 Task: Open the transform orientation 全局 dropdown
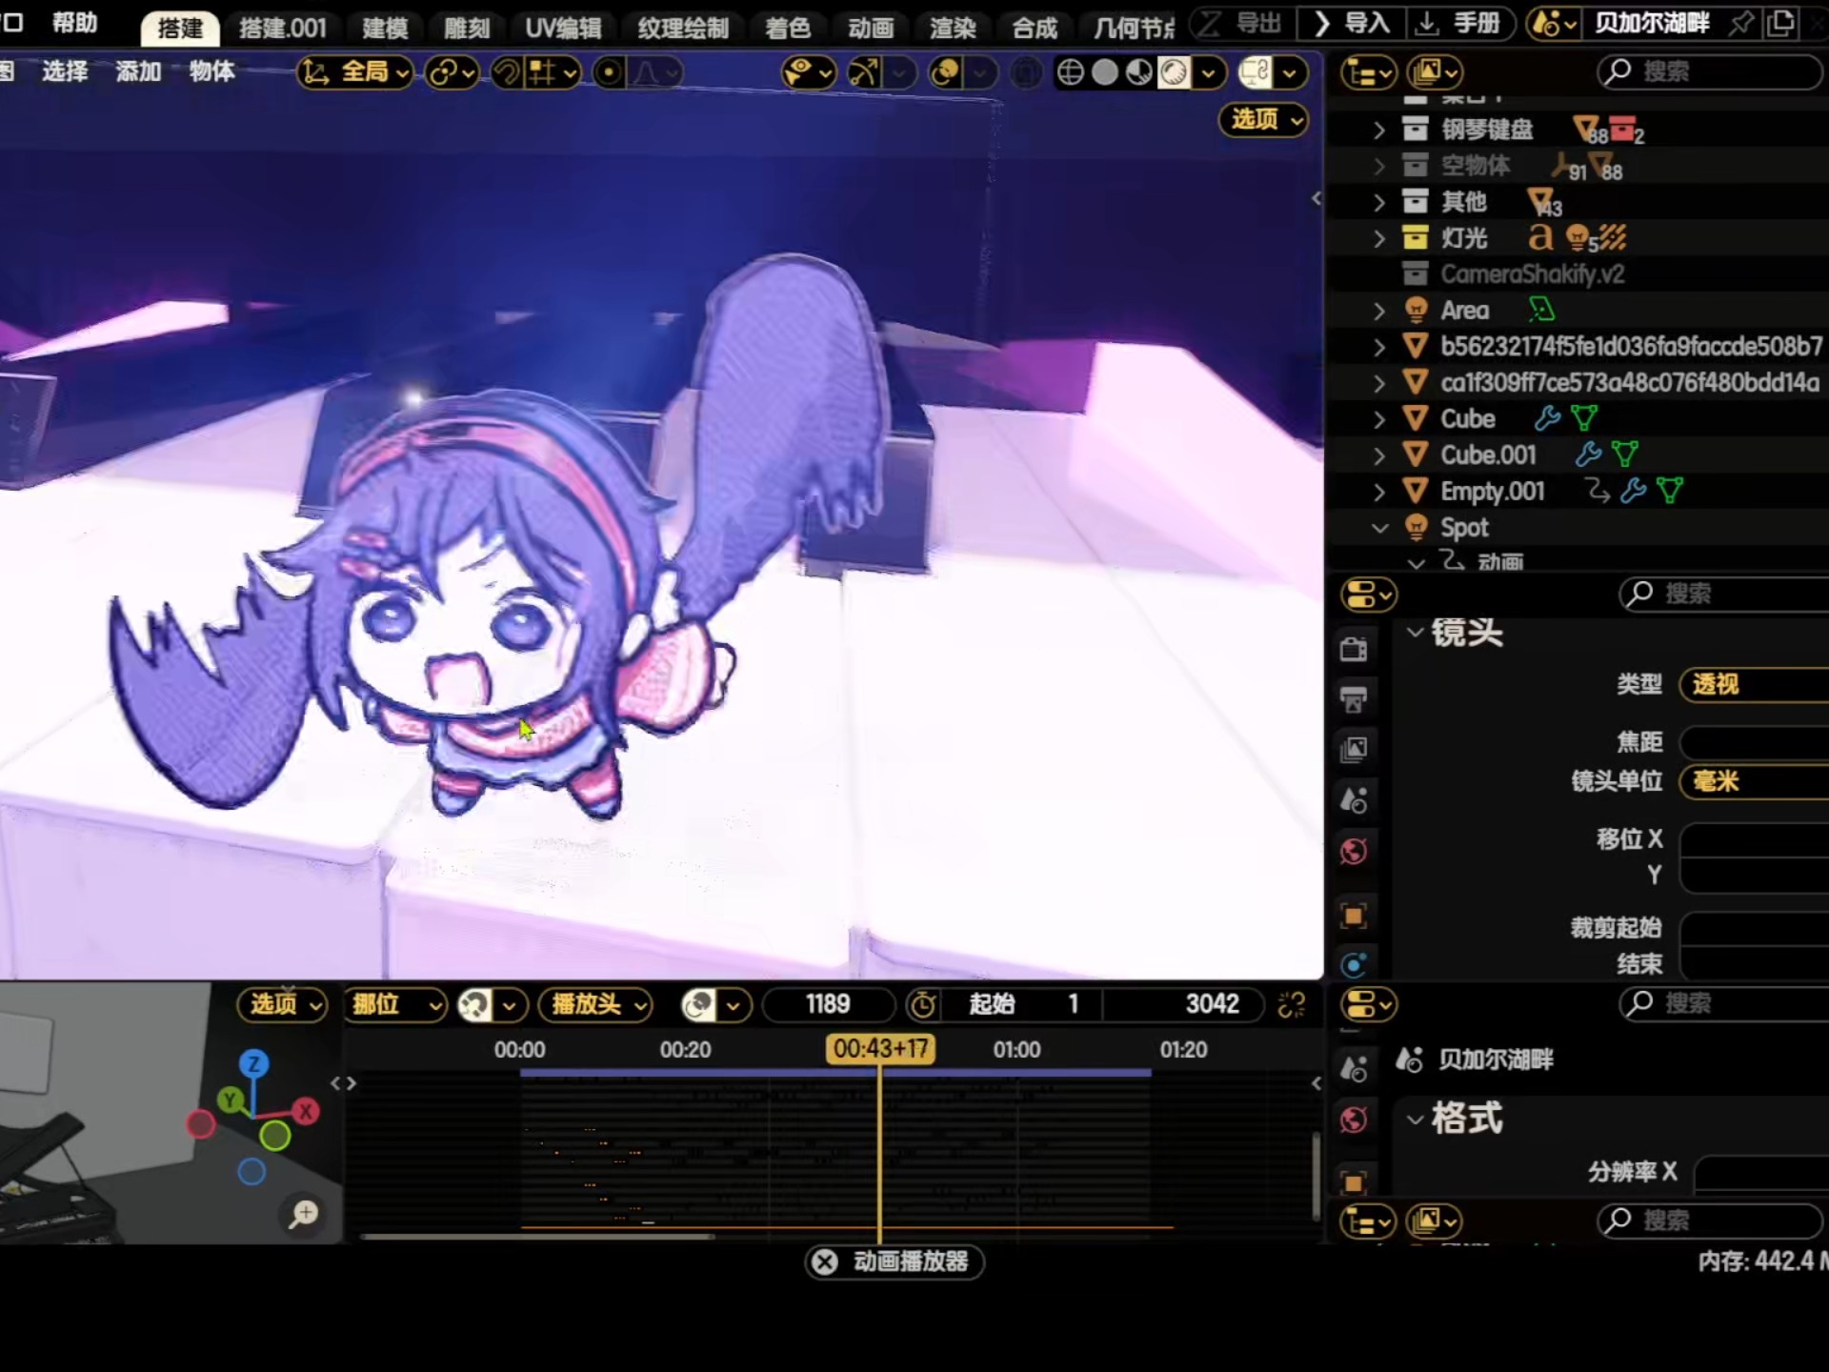pyautogui.click(x=355, y=72)
